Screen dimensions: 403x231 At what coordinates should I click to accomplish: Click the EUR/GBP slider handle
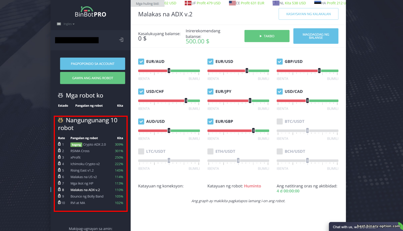click(x=253, y=131)
